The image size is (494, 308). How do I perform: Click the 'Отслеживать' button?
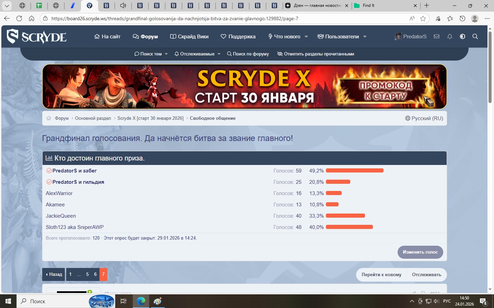(x=426, y=274)
